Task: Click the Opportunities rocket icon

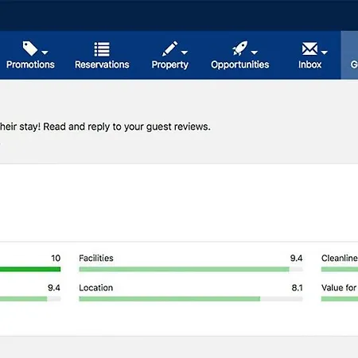Action: pyautogui.click(x=240, y=49)
